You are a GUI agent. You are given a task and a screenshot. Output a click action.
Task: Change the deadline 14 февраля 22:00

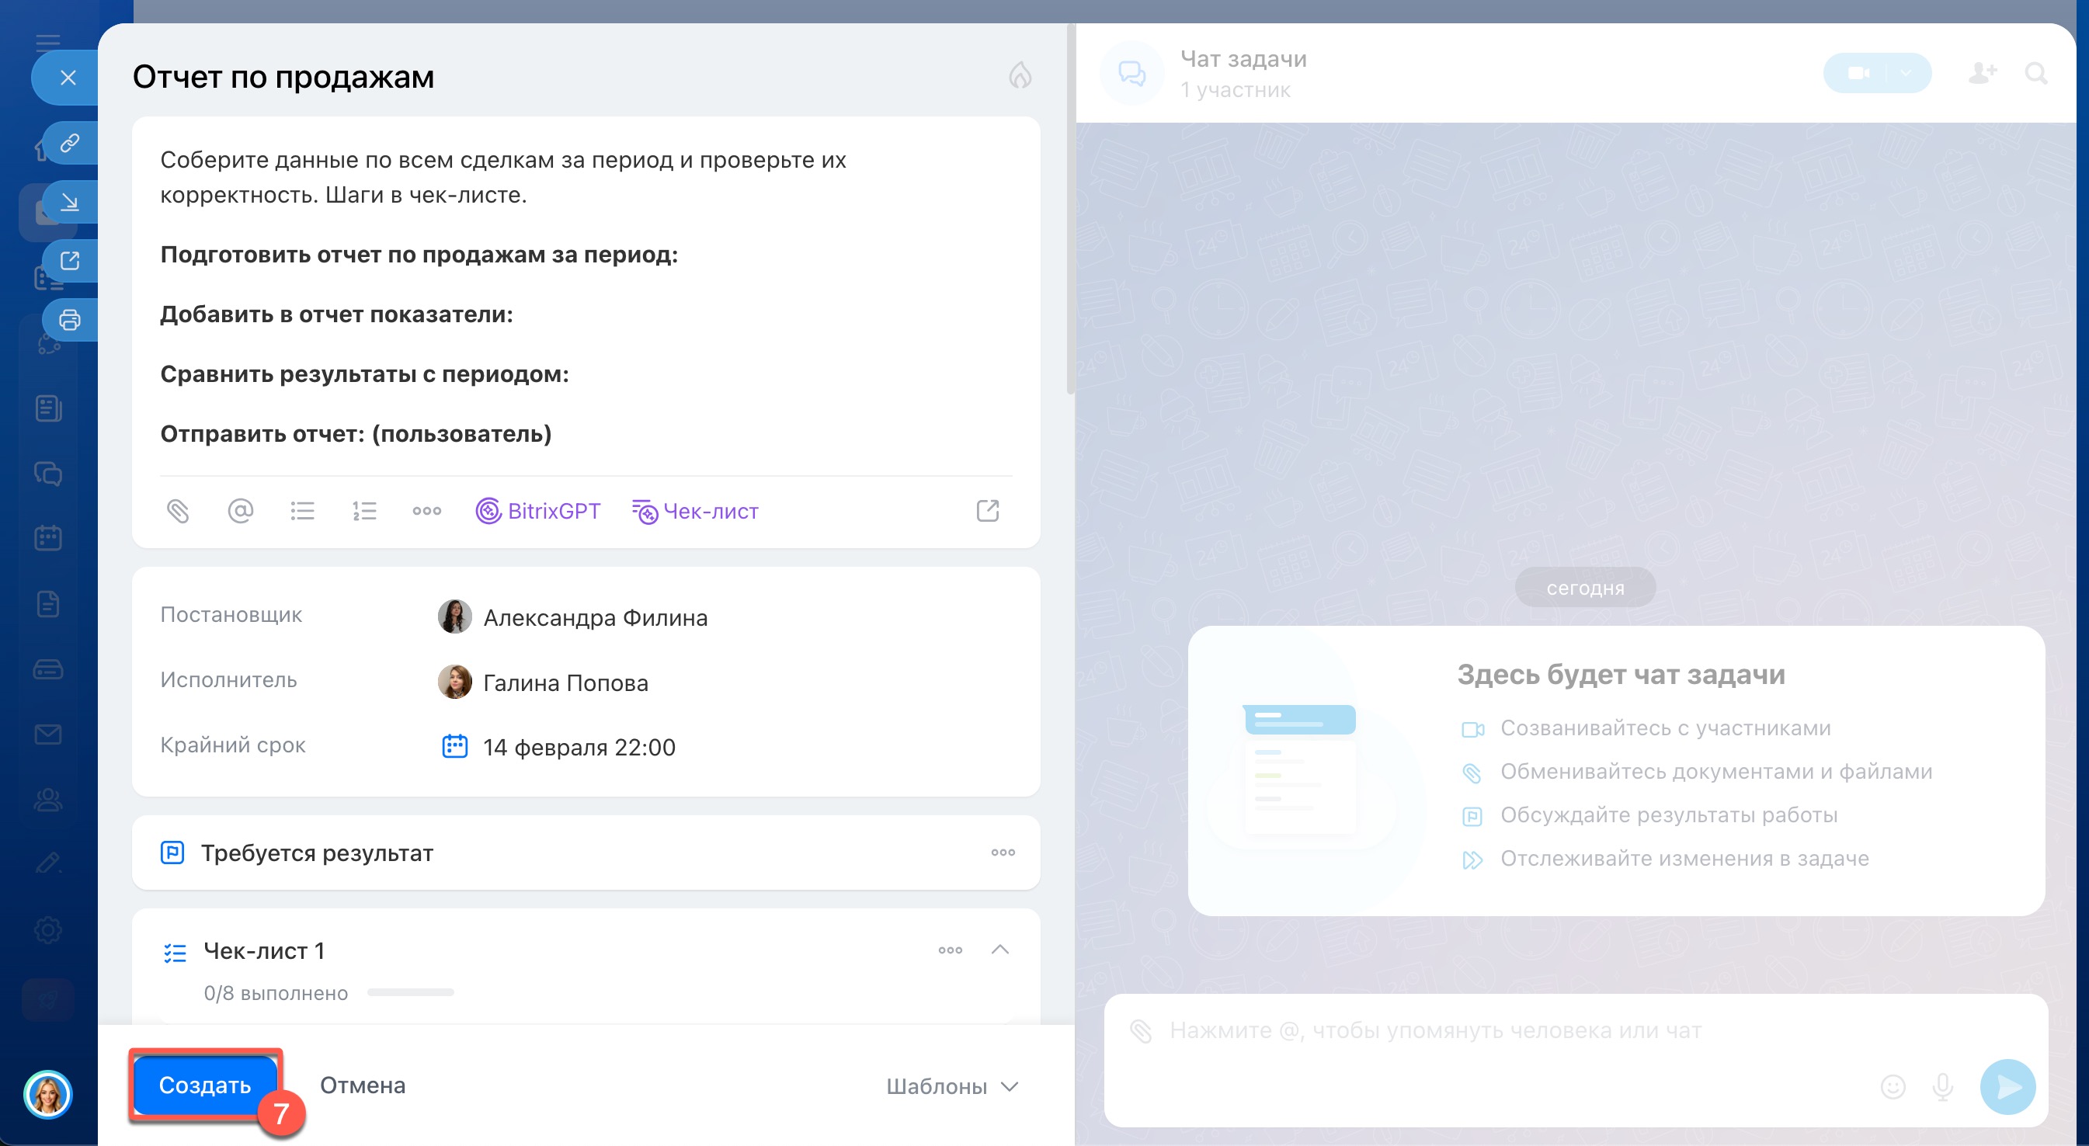pyautogui.click(x=579, y=747)
